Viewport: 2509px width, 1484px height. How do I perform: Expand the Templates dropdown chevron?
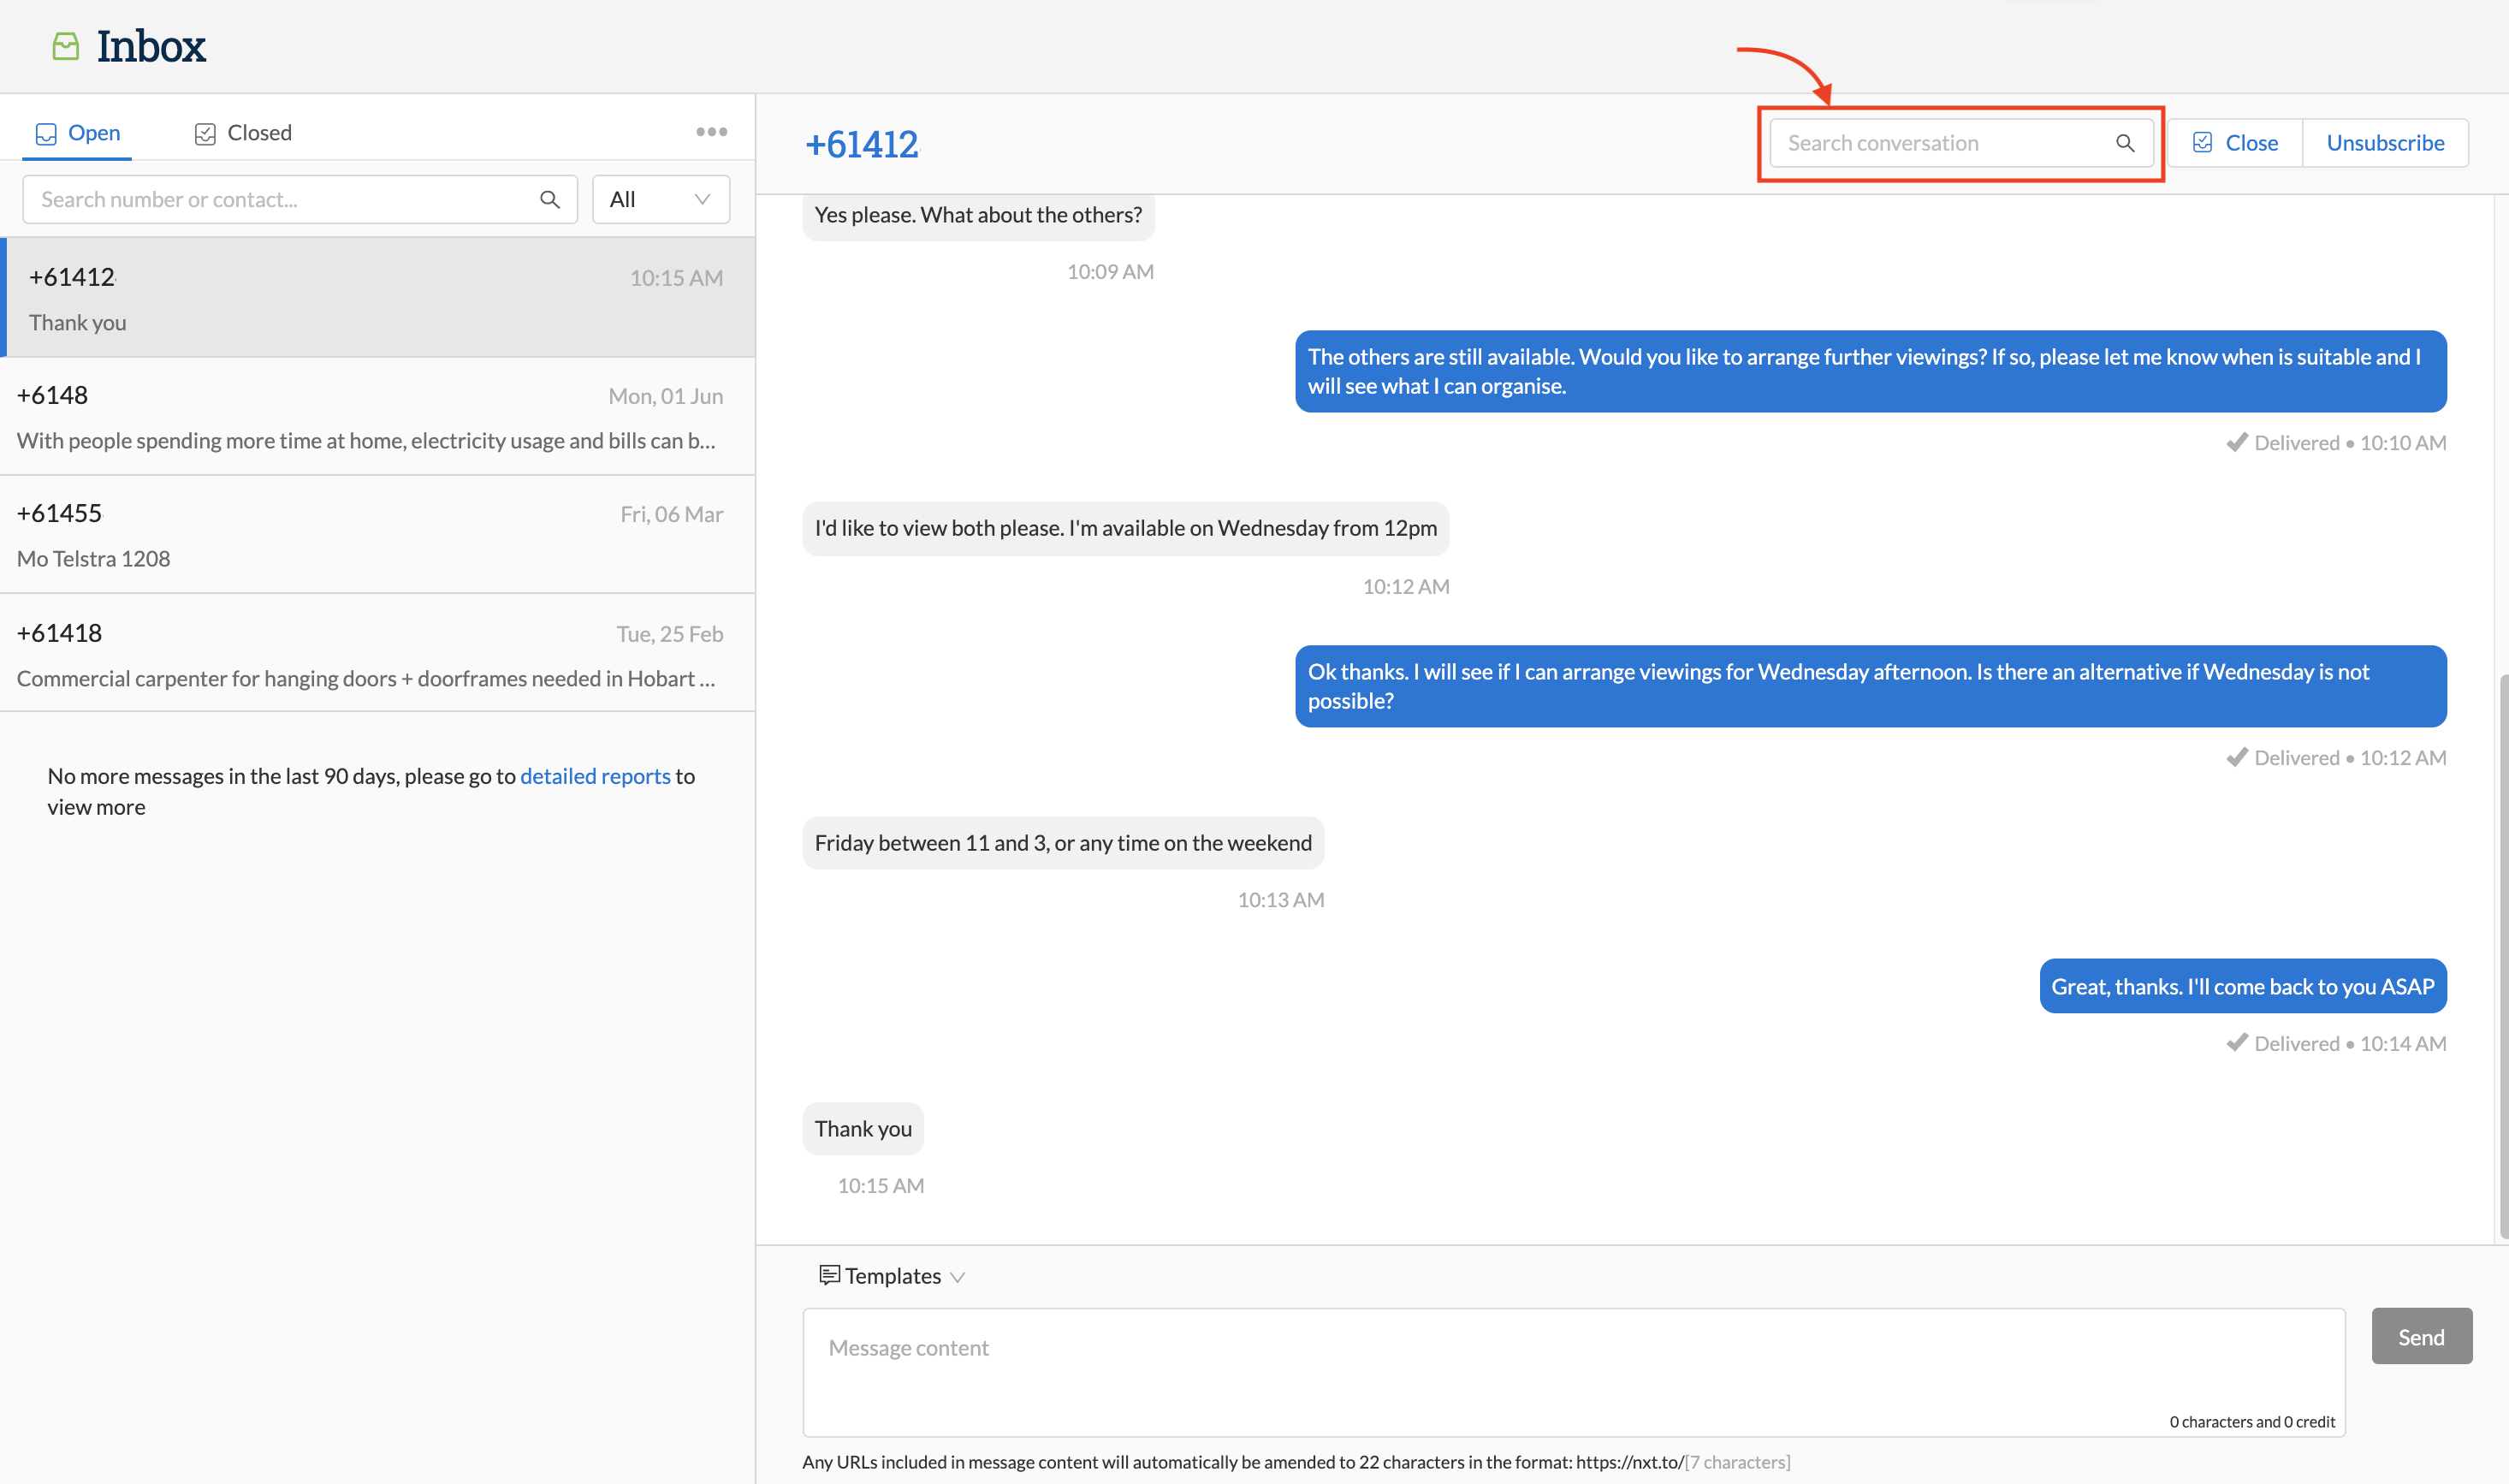[957, 1277]
